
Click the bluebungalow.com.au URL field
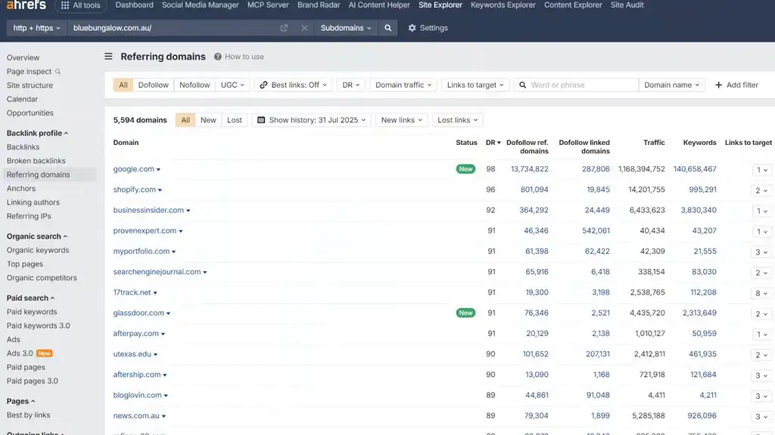pos(173,28)
